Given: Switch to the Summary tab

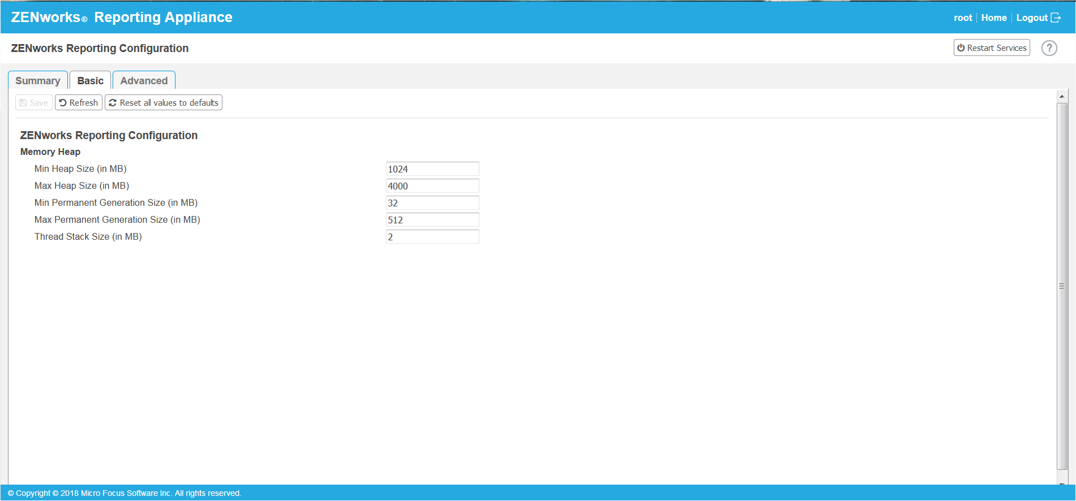Looking at the screenshot, I should 38,80.
